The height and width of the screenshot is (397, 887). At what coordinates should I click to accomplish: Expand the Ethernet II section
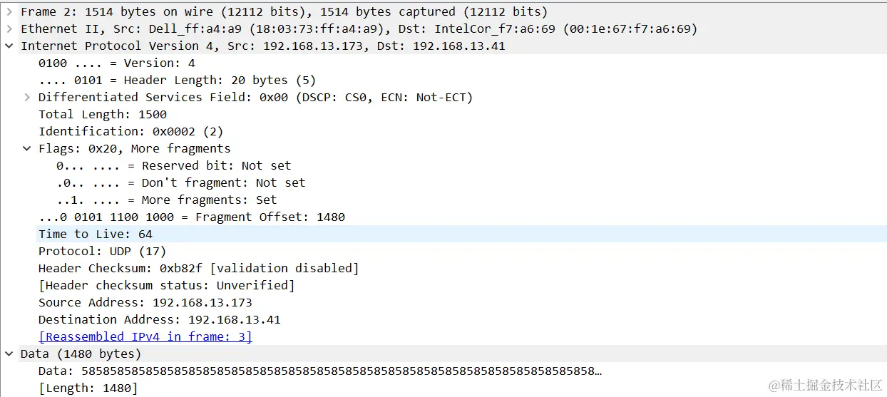(x=9, y=29)
